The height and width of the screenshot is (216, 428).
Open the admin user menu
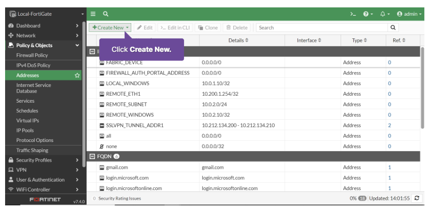[409, 14]
